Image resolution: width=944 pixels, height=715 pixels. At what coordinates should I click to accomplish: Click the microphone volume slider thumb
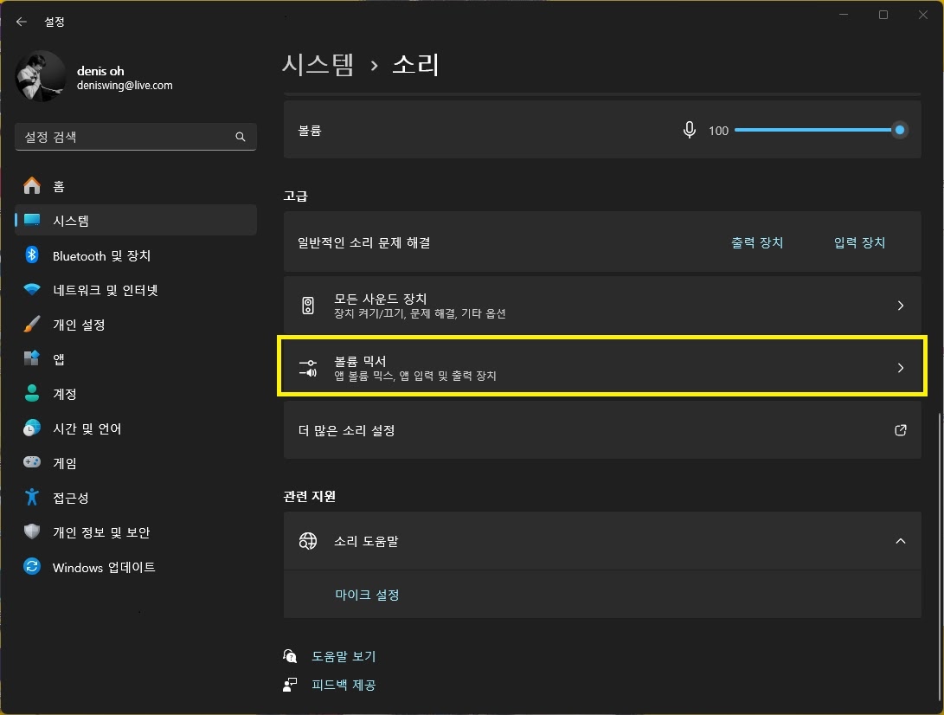900,130
